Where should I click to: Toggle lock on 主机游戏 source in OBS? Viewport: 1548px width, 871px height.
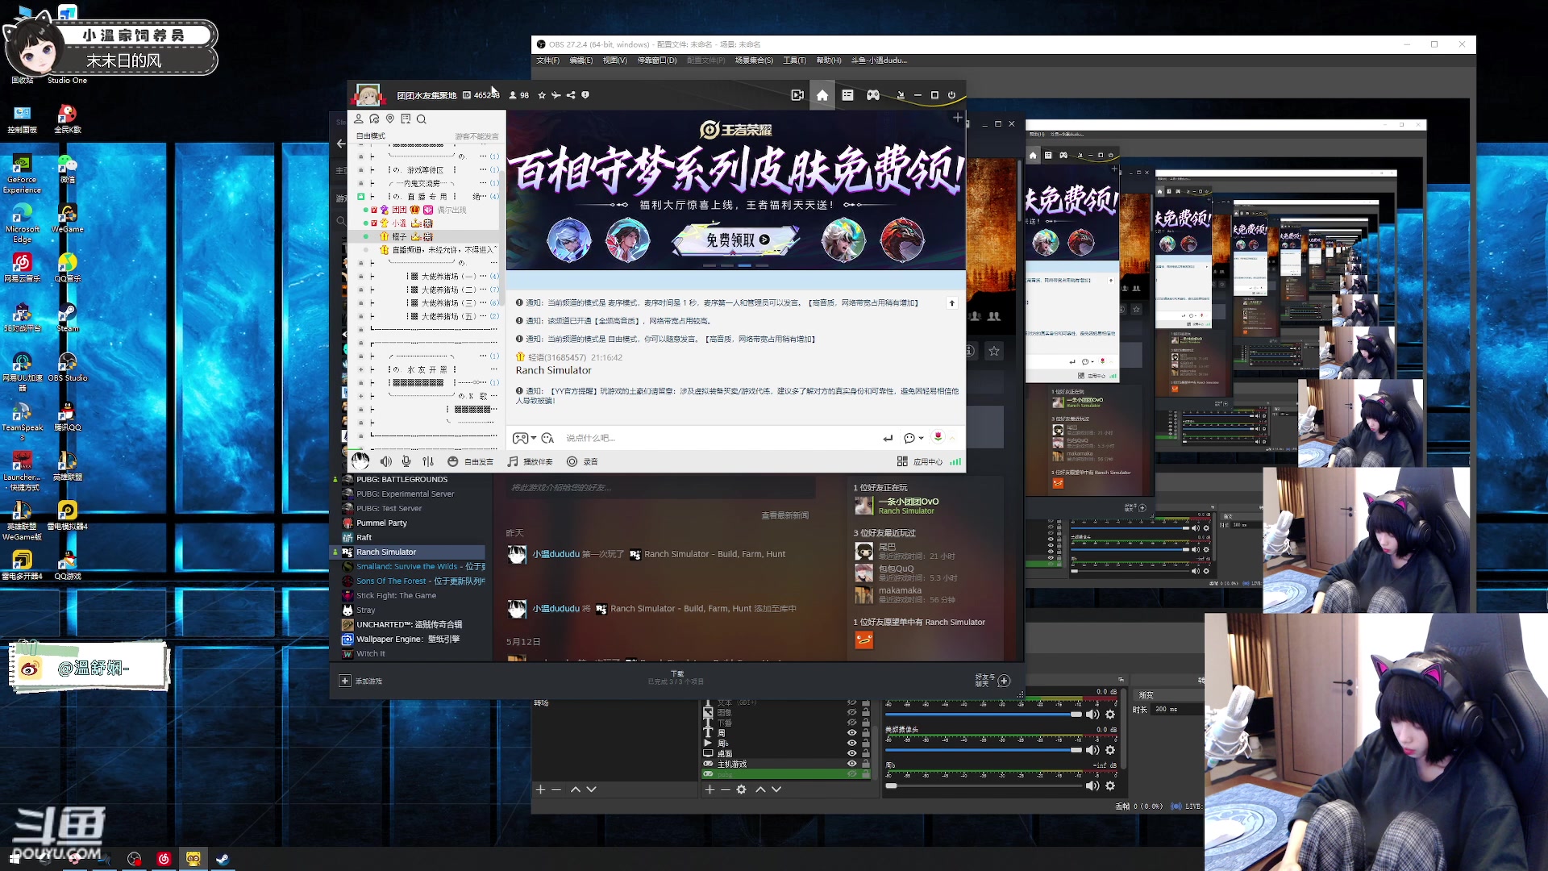click(866, 764)
